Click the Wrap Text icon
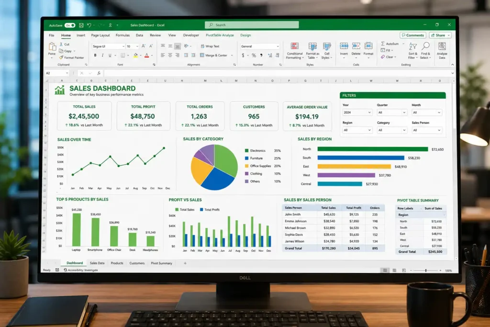 (x=202, y=46)
